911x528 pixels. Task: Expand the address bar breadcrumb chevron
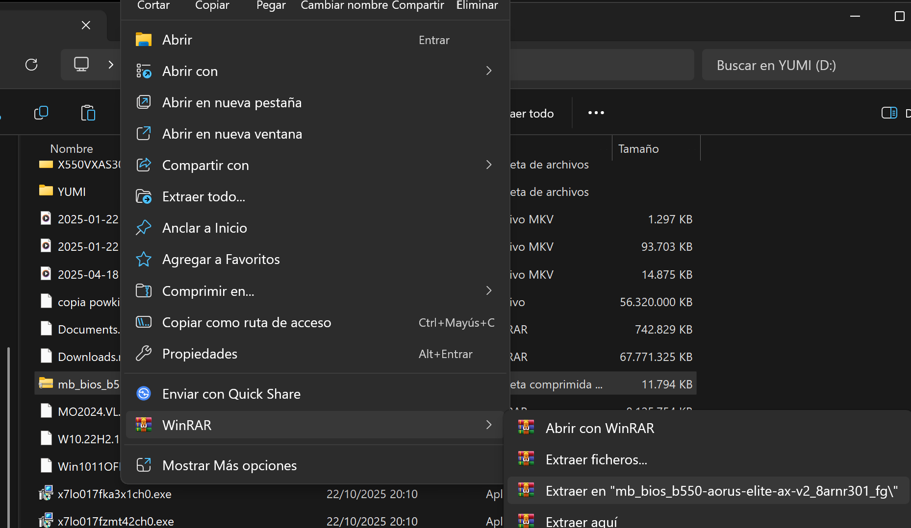click(111, 65)
